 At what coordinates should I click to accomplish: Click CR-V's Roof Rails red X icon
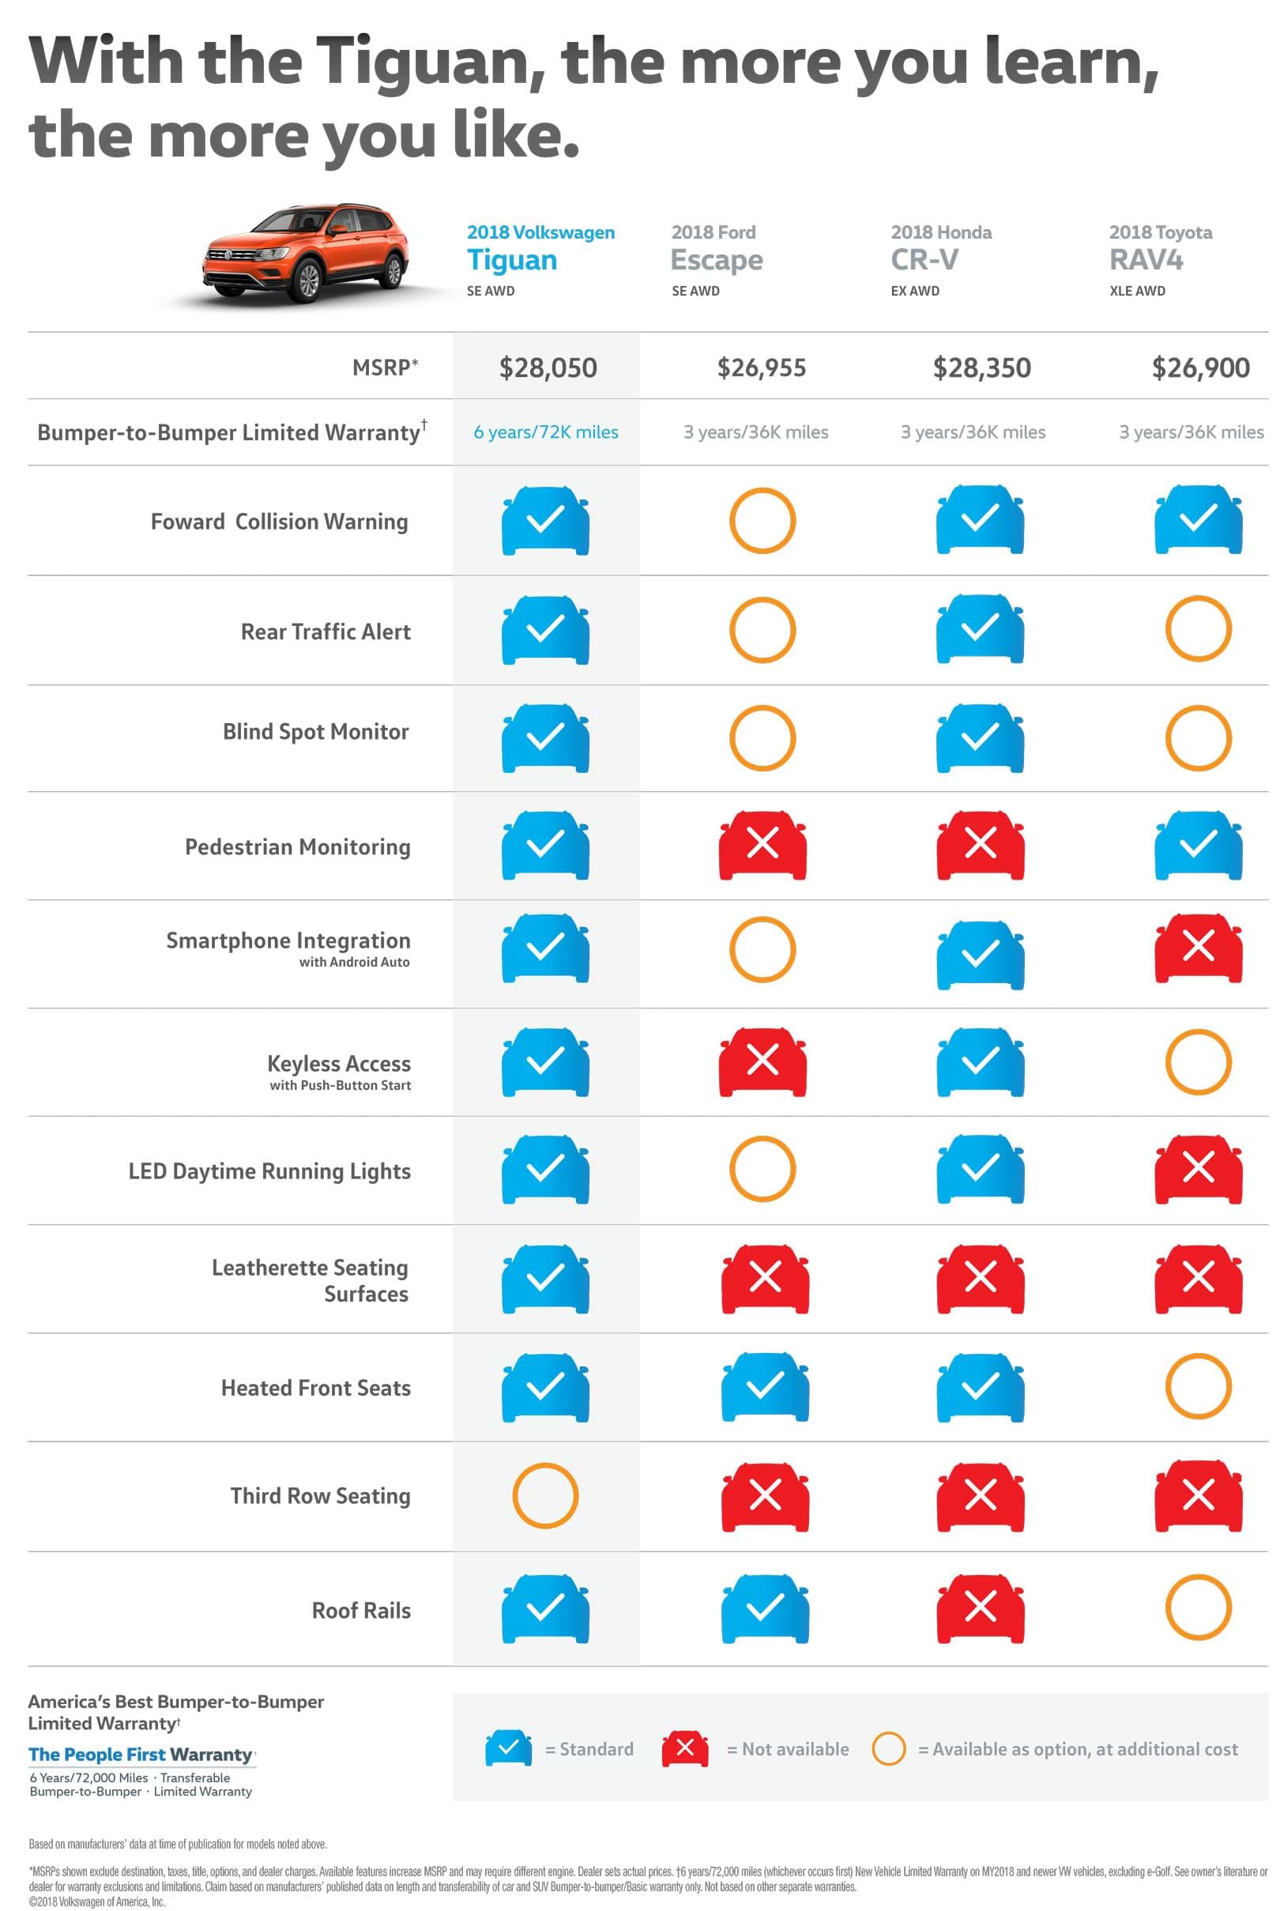(980, 1608)
